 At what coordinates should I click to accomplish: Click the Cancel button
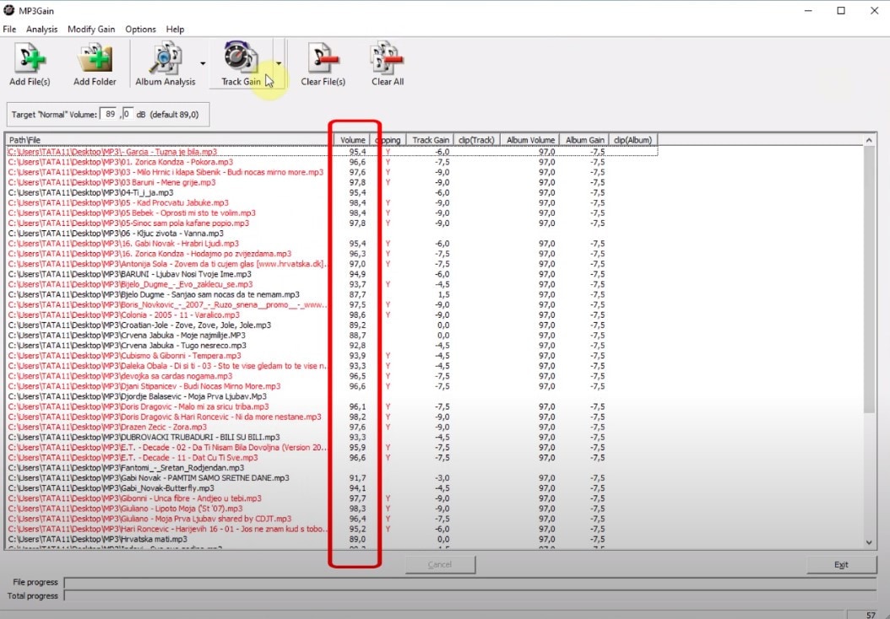pyautogui.click(x=441, y=564)
